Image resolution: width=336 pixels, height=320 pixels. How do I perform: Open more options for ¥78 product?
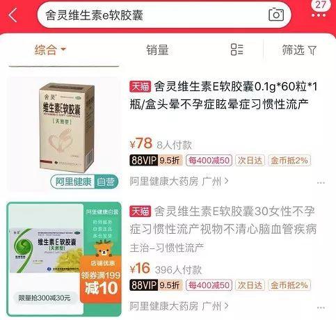321,183
